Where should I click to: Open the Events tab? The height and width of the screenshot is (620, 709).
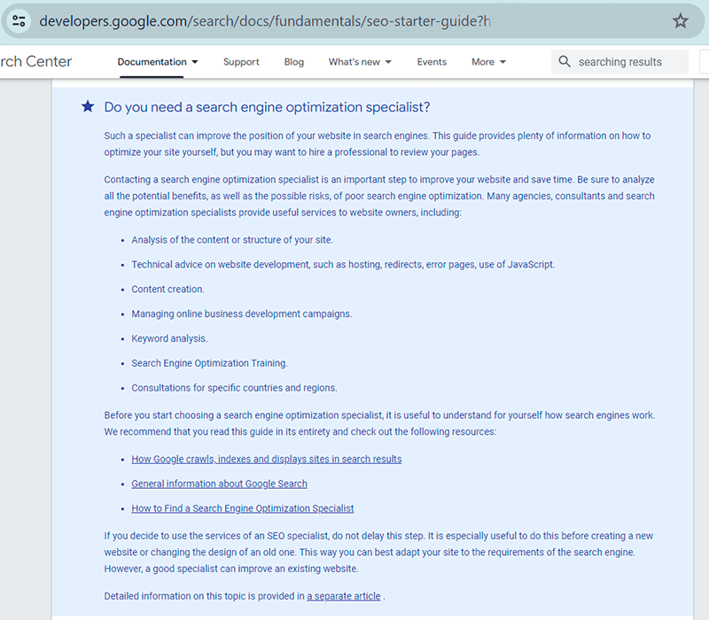[x=432, y=62]
